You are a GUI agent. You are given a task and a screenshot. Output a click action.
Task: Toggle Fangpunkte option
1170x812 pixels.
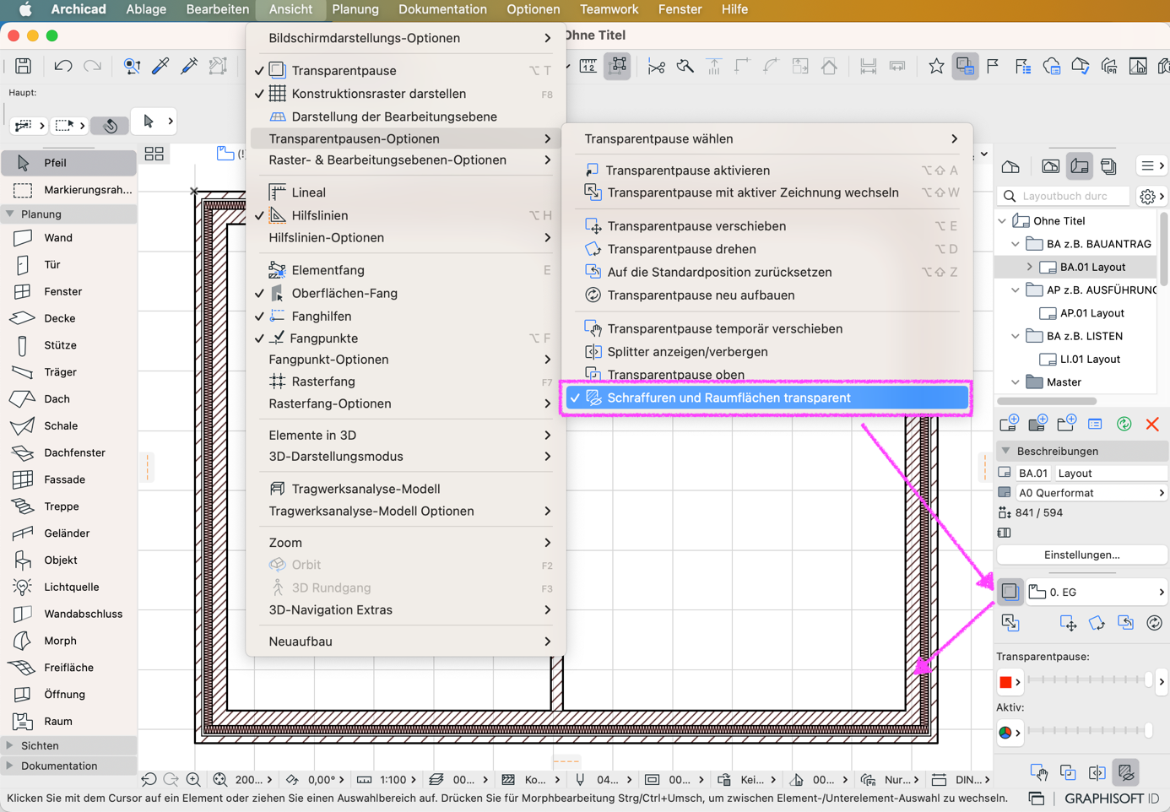point(406,338)
